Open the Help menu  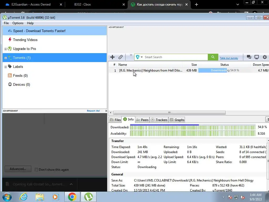(30, 23)
